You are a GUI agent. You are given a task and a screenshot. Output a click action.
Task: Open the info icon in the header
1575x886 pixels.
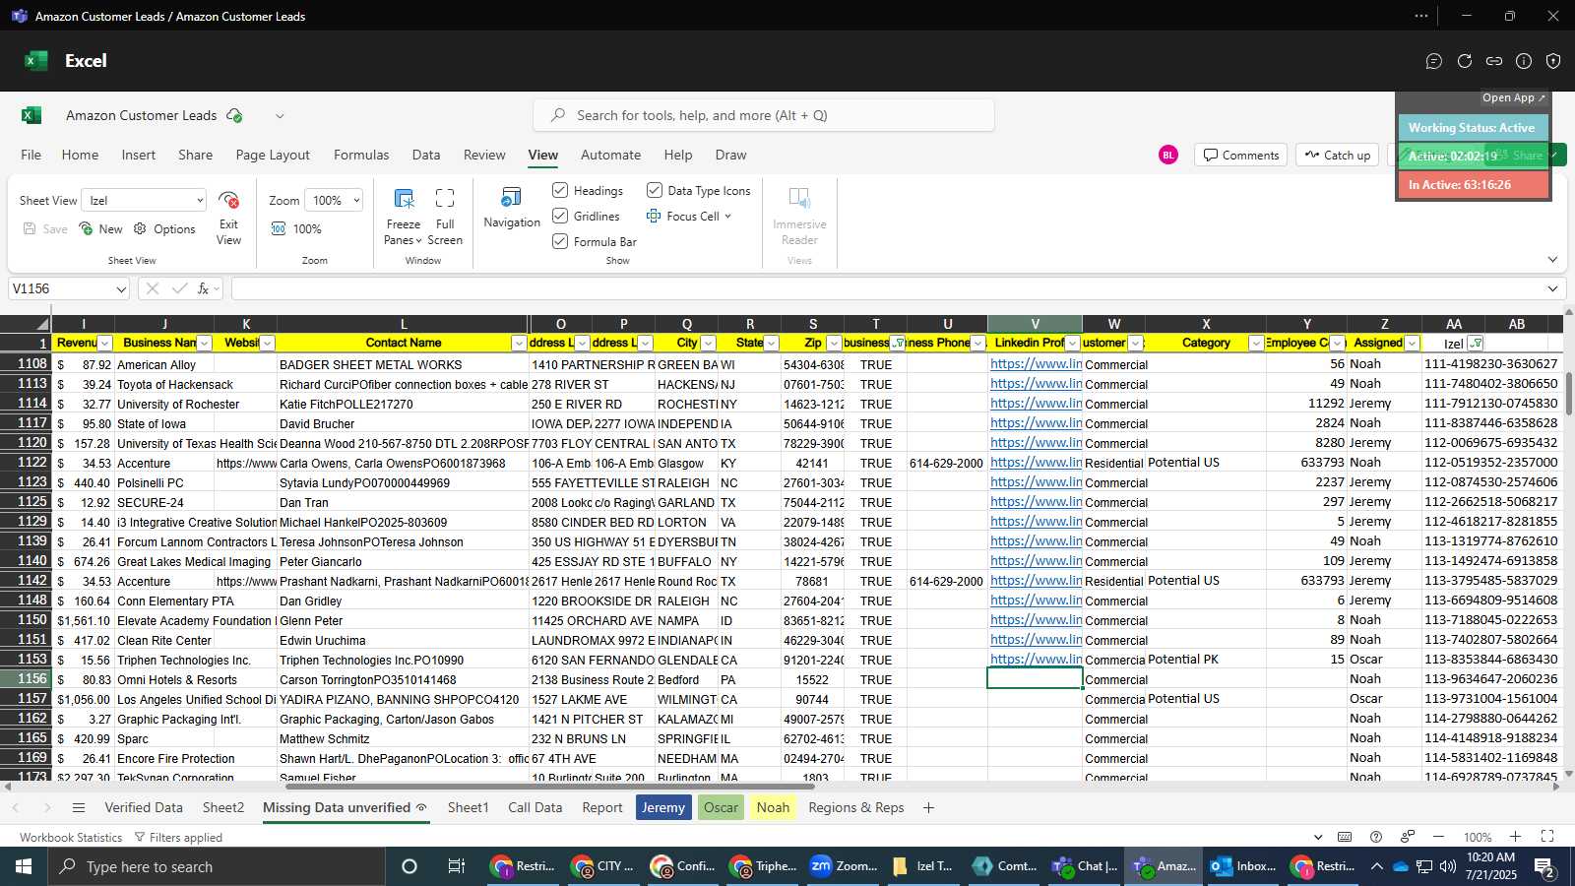tap(1524, 61)
